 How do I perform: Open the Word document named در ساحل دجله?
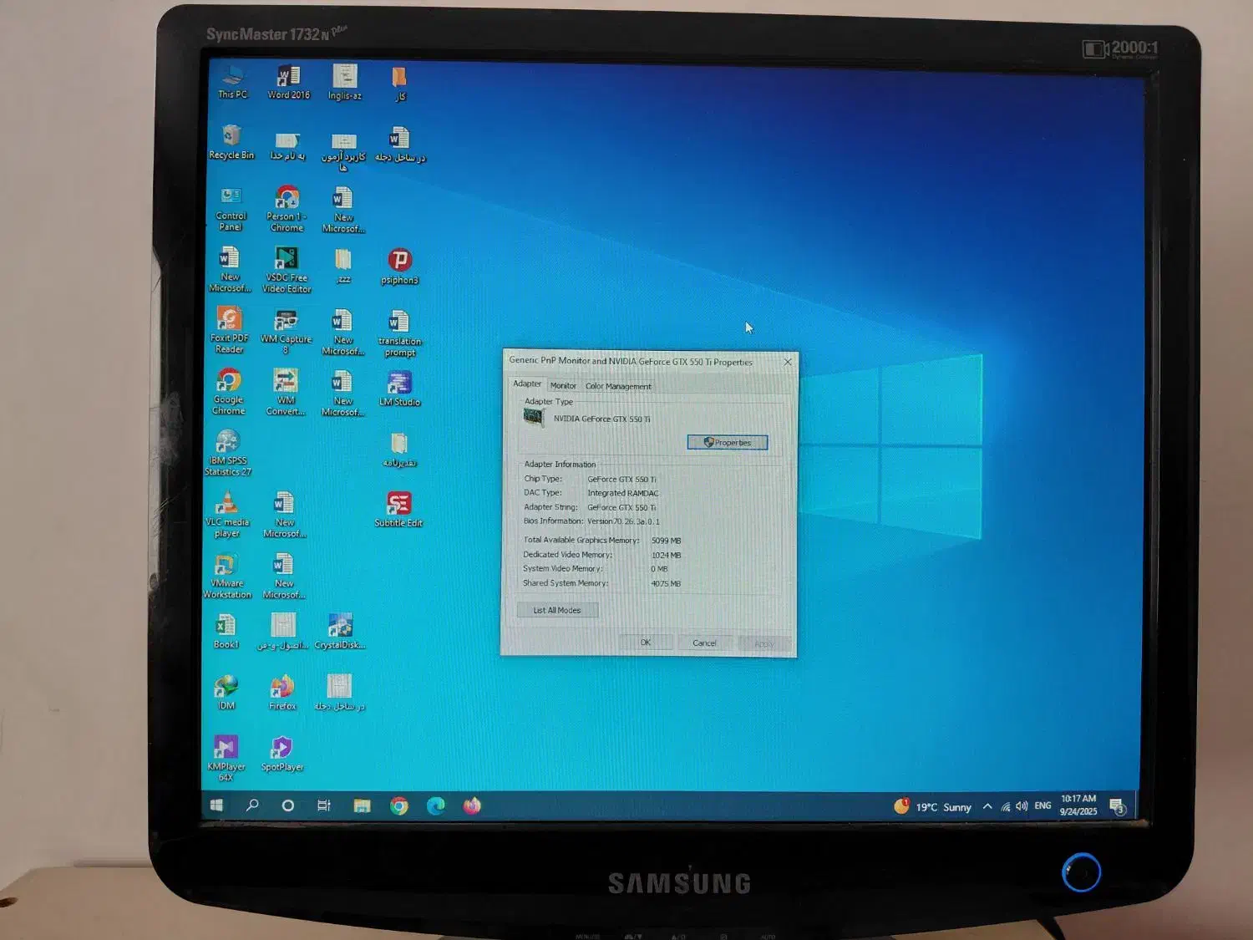point(399,144)
